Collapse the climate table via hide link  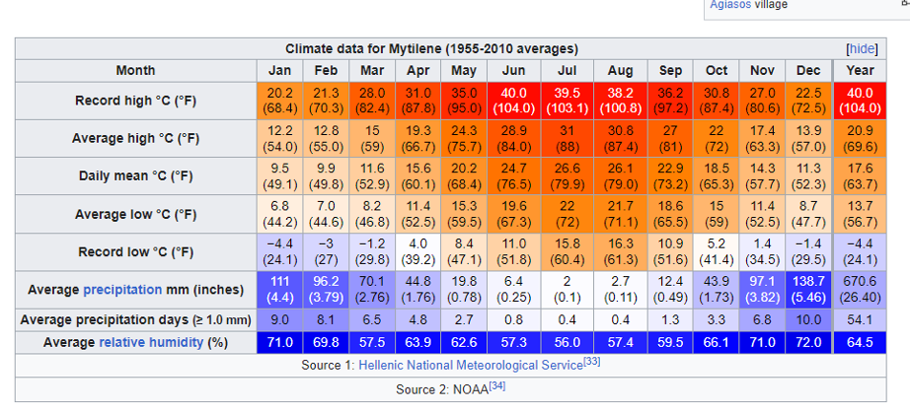click(862, 48)
